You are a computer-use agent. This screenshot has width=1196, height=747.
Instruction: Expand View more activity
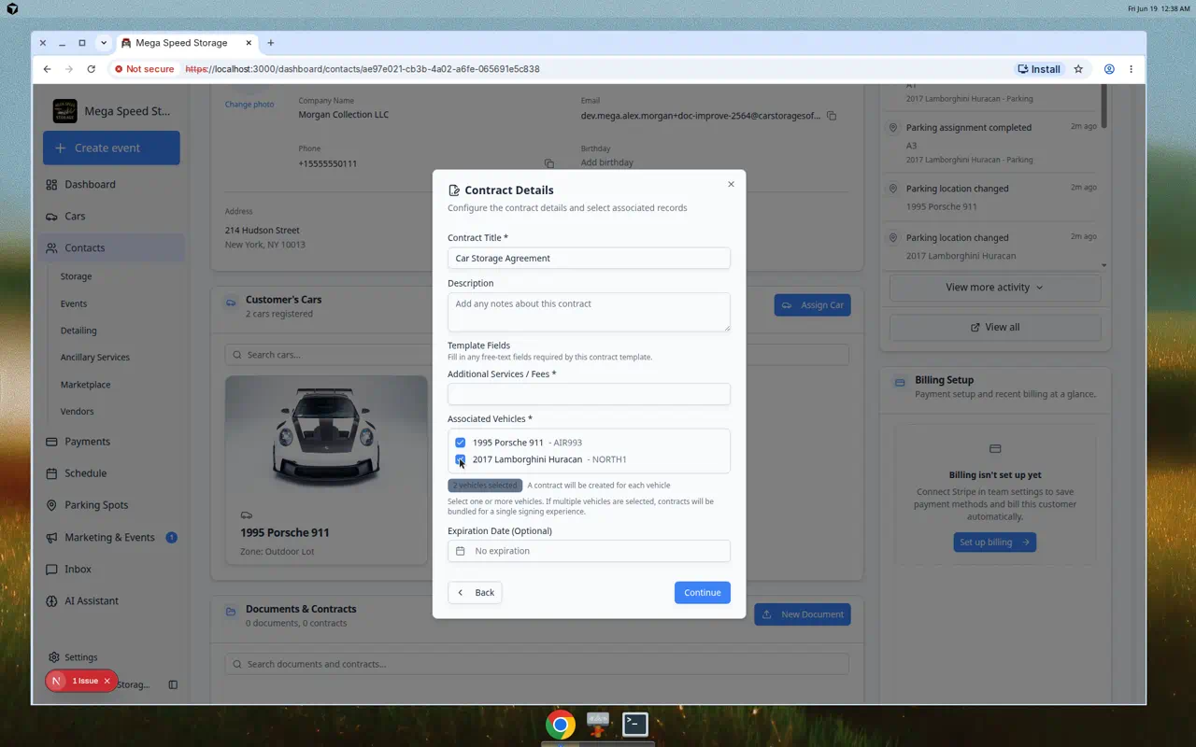click(x=994, y=288)
